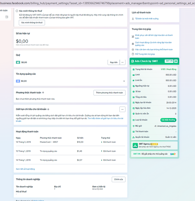Click the Loại tài khoản row icon

pyautogui.click(x=134, y=120)
